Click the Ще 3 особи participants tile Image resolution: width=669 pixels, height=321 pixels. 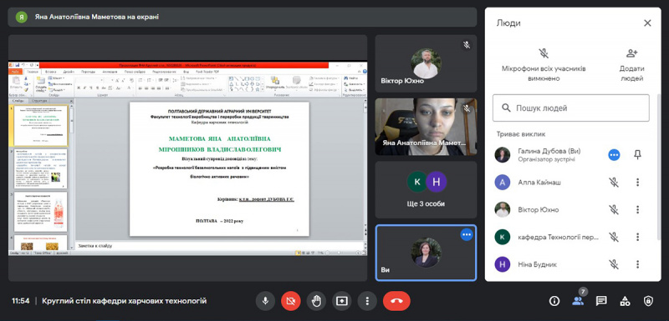click(426, 189)
